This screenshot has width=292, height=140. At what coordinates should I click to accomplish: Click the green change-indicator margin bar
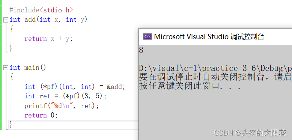click(x=1, y=65)
